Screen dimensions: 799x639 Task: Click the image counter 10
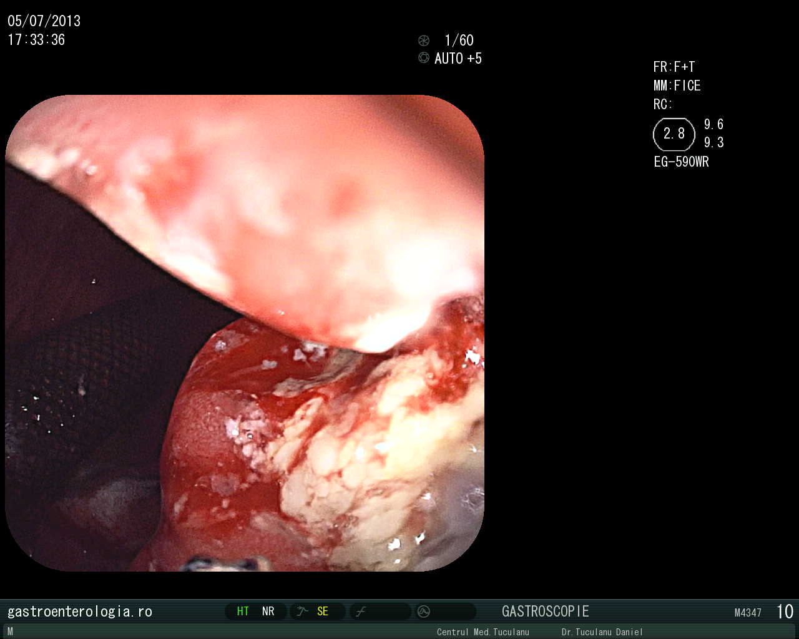785,612
